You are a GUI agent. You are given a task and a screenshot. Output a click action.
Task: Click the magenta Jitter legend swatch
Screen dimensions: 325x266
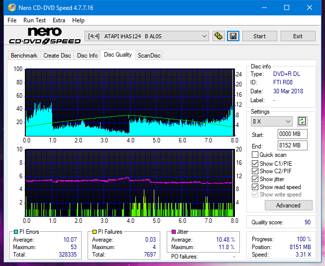(x=174, y=232)
